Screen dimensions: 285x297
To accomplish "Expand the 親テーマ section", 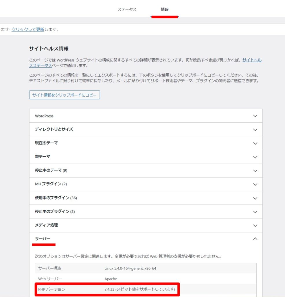I will pos(145,157).
